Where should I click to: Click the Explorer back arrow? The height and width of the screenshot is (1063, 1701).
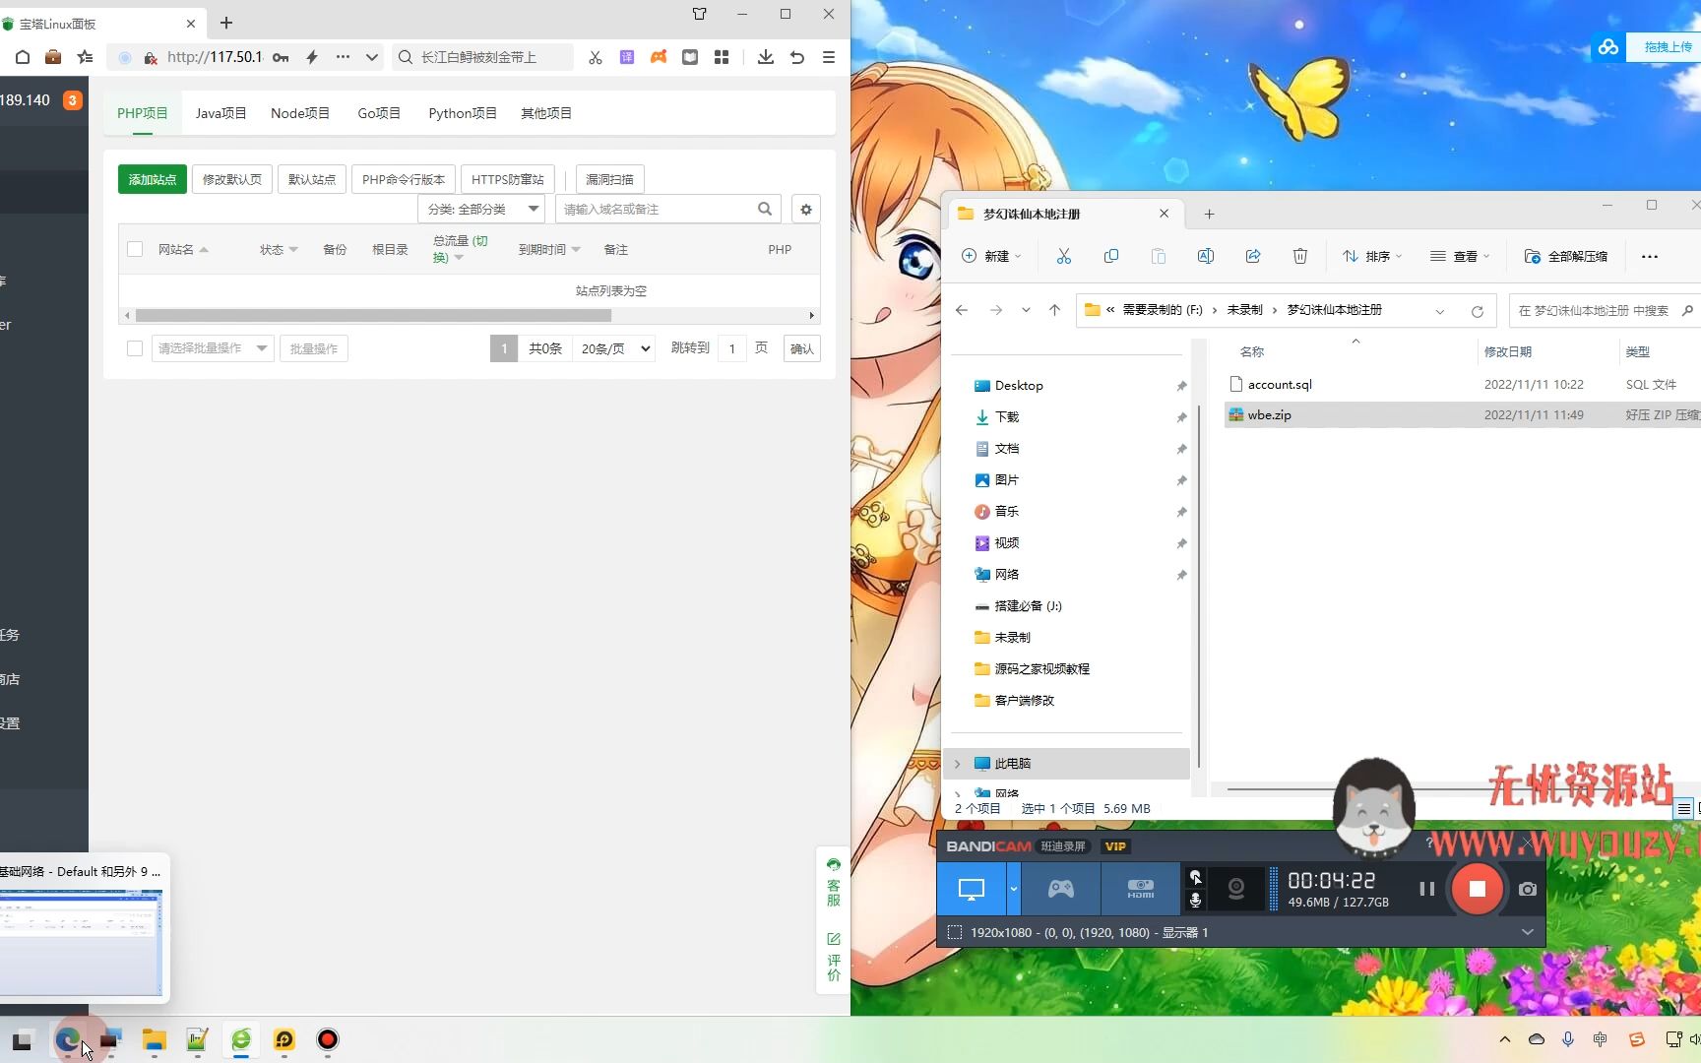[x=962, y=310]
